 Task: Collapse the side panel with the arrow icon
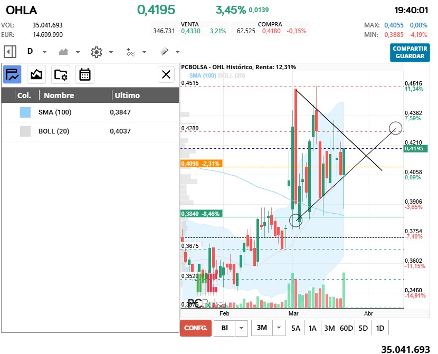[x=9, y=52]
